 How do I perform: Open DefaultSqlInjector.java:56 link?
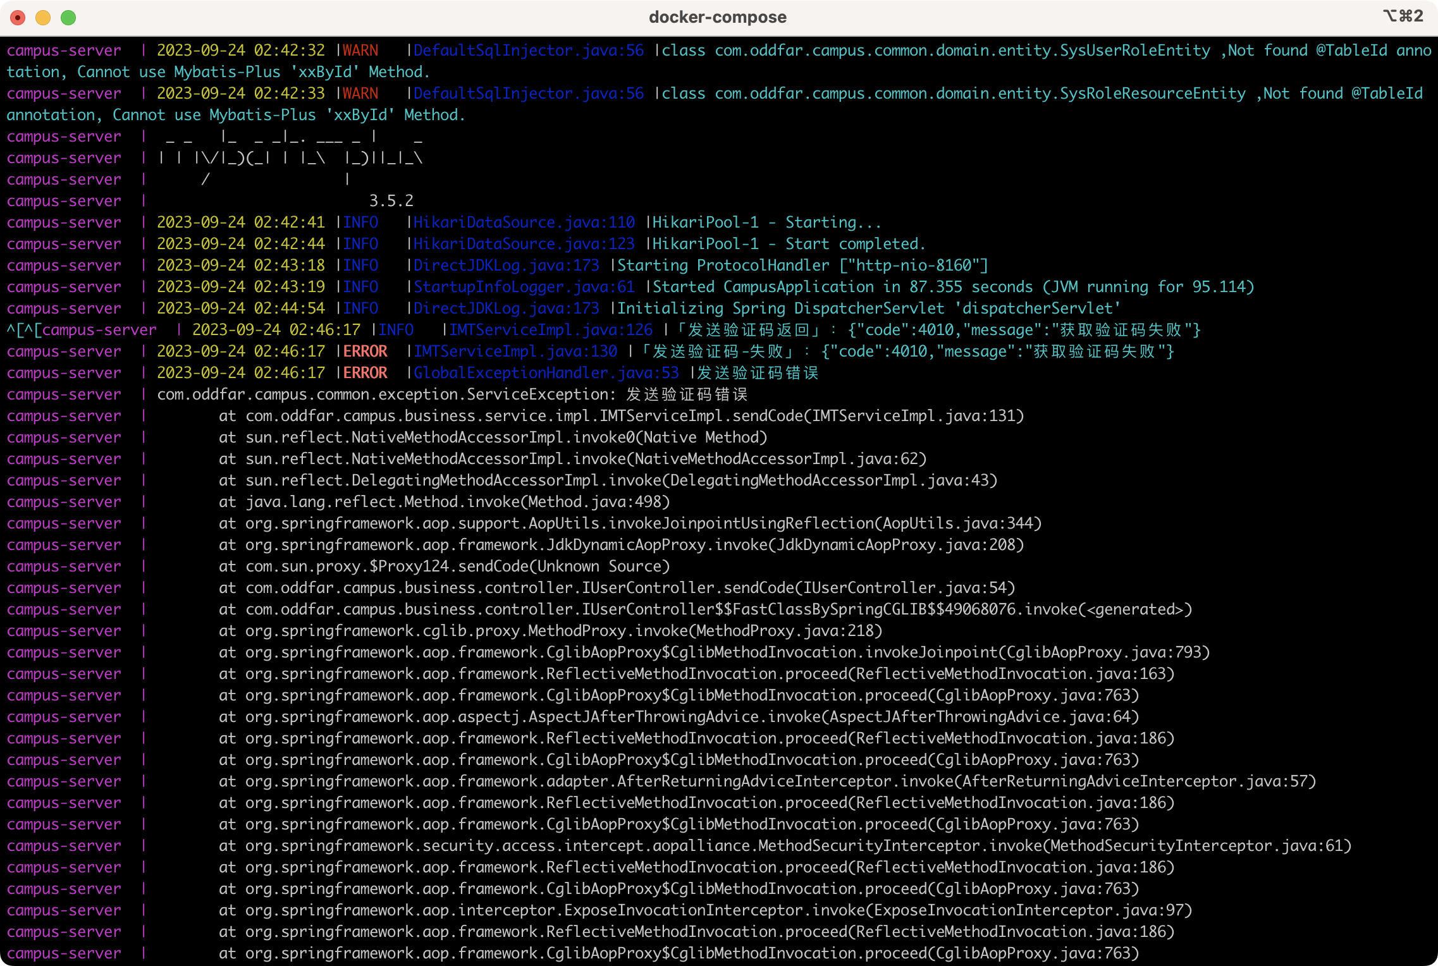coord(527,50)
